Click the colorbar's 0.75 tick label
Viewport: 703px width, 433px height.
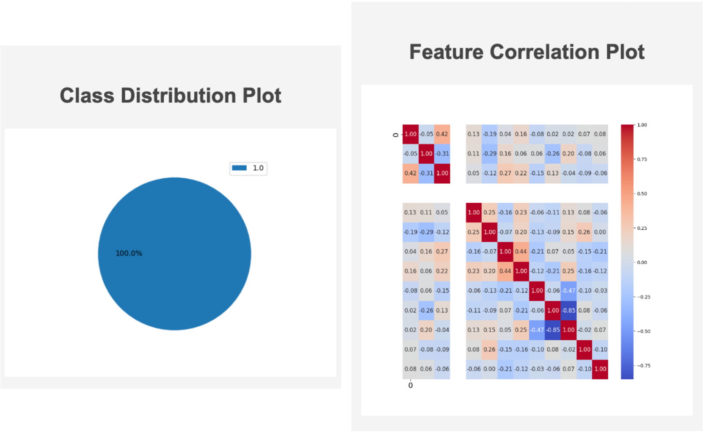(x=642, y=159)
